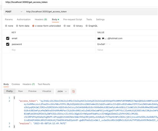This screenshot has height=131, width=158.
Task: Click the email key cell
Action: pos(53,38)
